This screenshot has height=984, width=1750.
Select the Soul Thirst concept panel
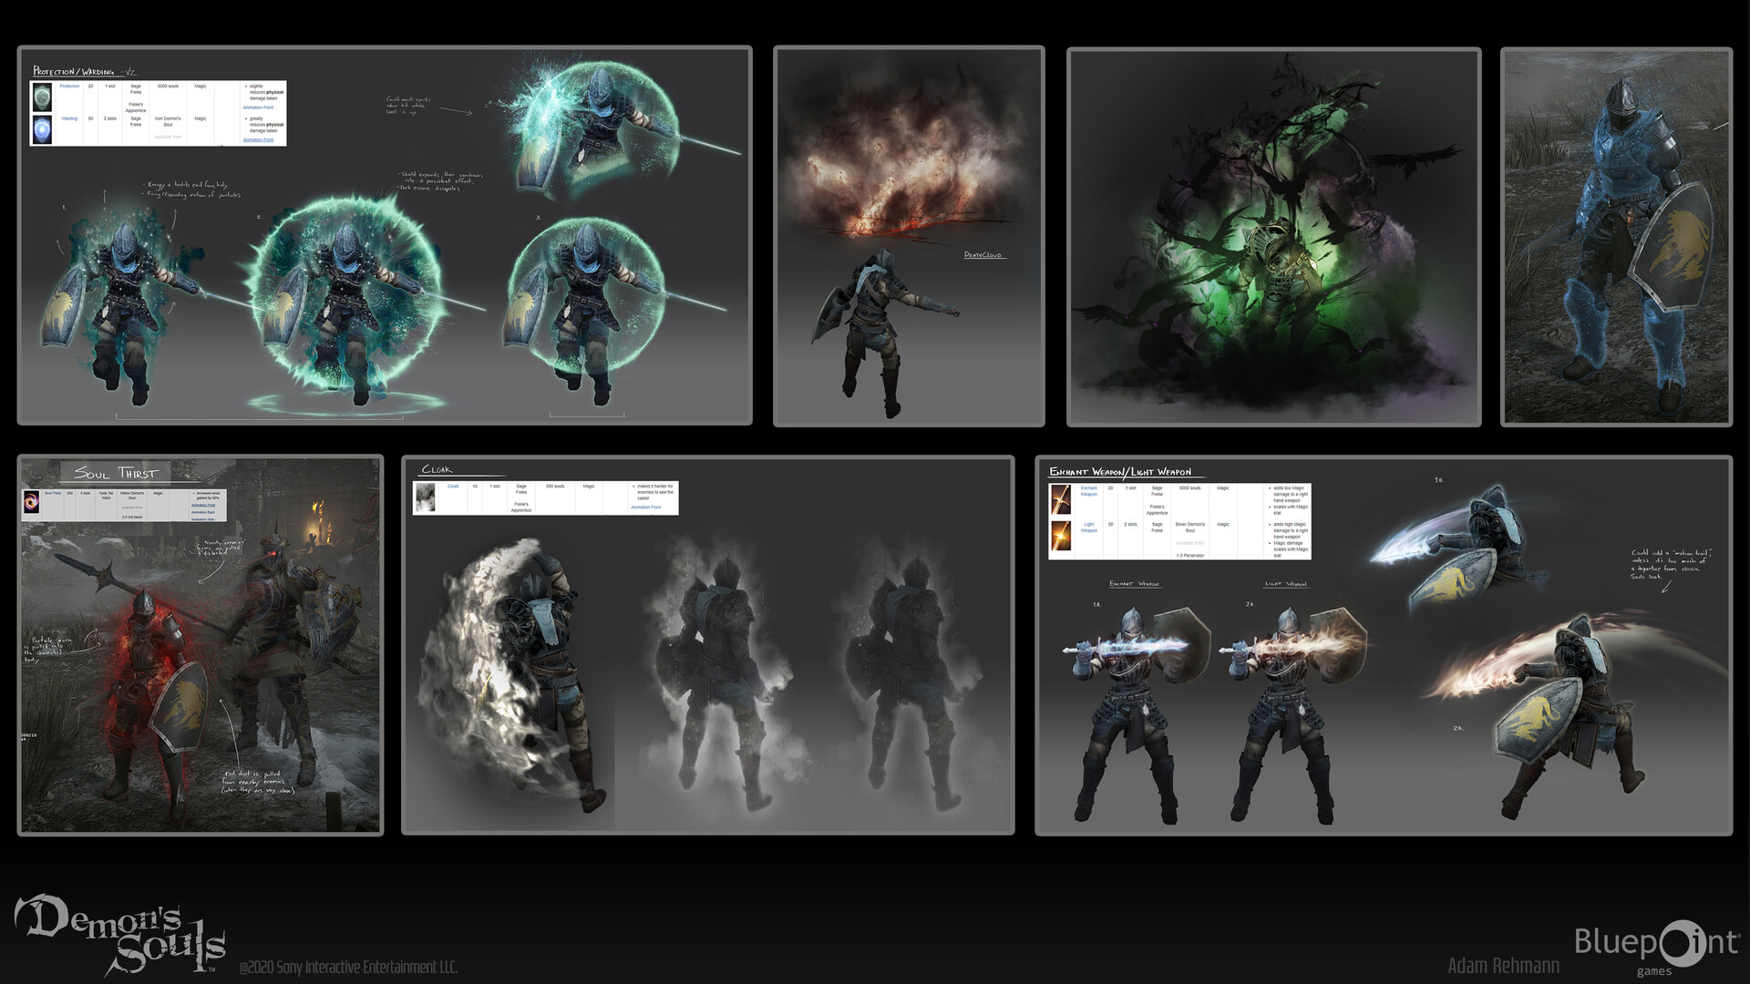201,645
